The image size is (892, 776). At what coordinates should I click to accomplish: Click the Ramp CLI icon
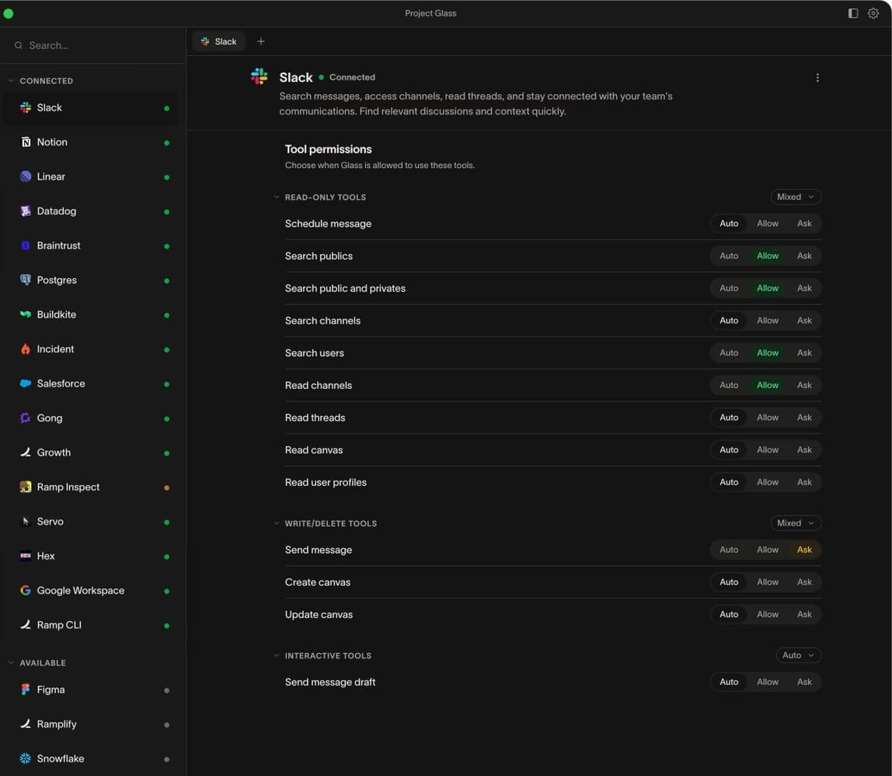click(26, 625)
